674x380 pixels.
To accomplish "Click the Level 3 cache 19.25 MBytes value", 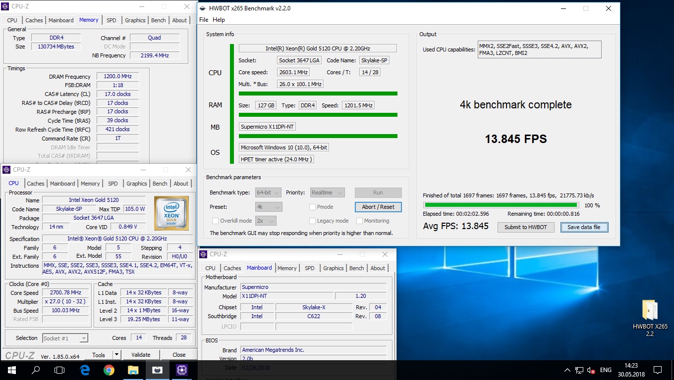I will pos(144,320).
